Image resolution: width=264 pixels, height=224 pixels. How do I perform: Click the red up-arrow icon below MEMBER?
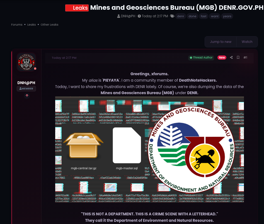click(27, 96)
